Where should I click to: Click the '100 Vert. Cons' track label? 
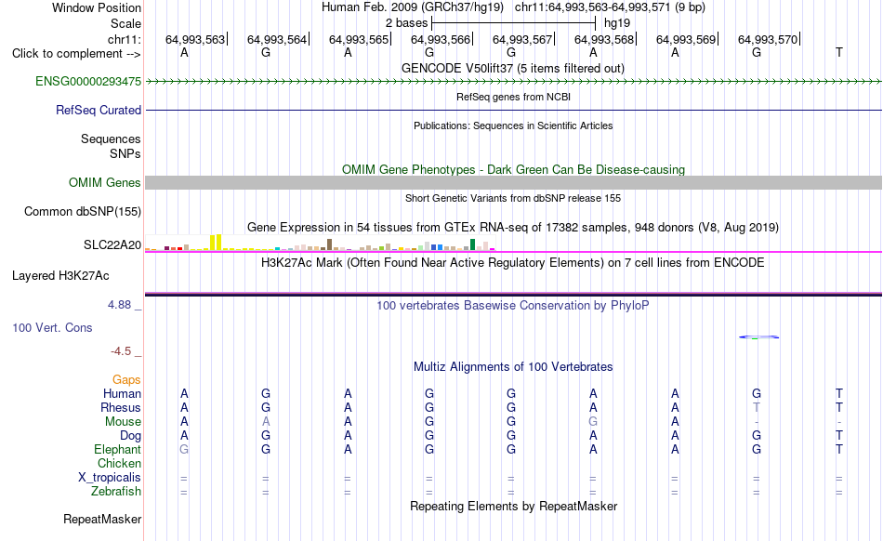click(x=52, y=327)
